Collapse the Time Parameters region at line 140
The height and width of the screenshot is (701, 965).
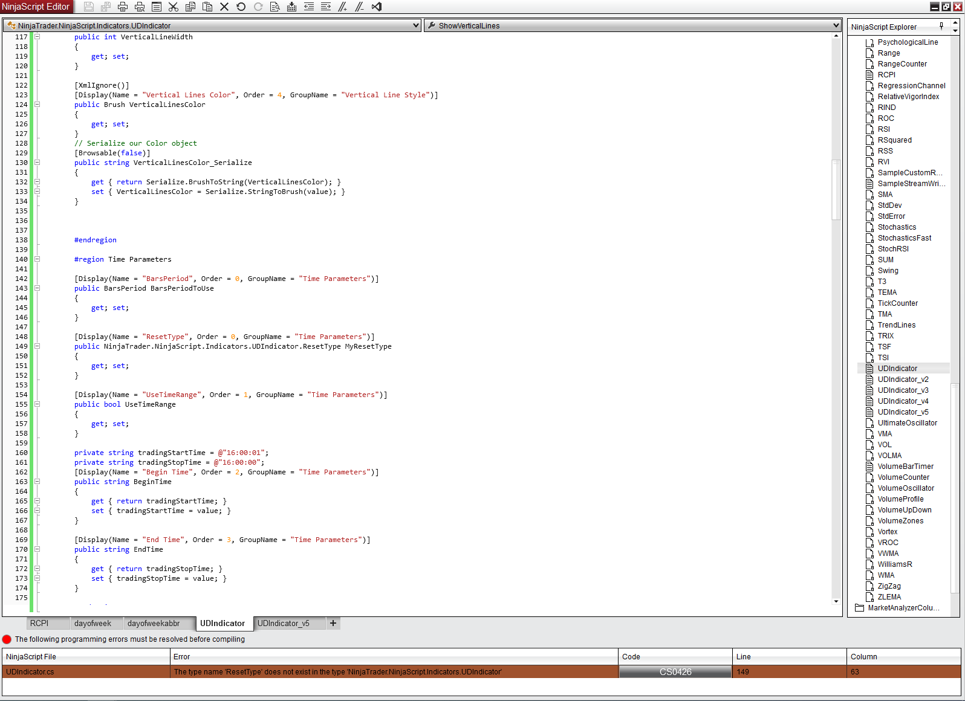click(x=37, y=259)
